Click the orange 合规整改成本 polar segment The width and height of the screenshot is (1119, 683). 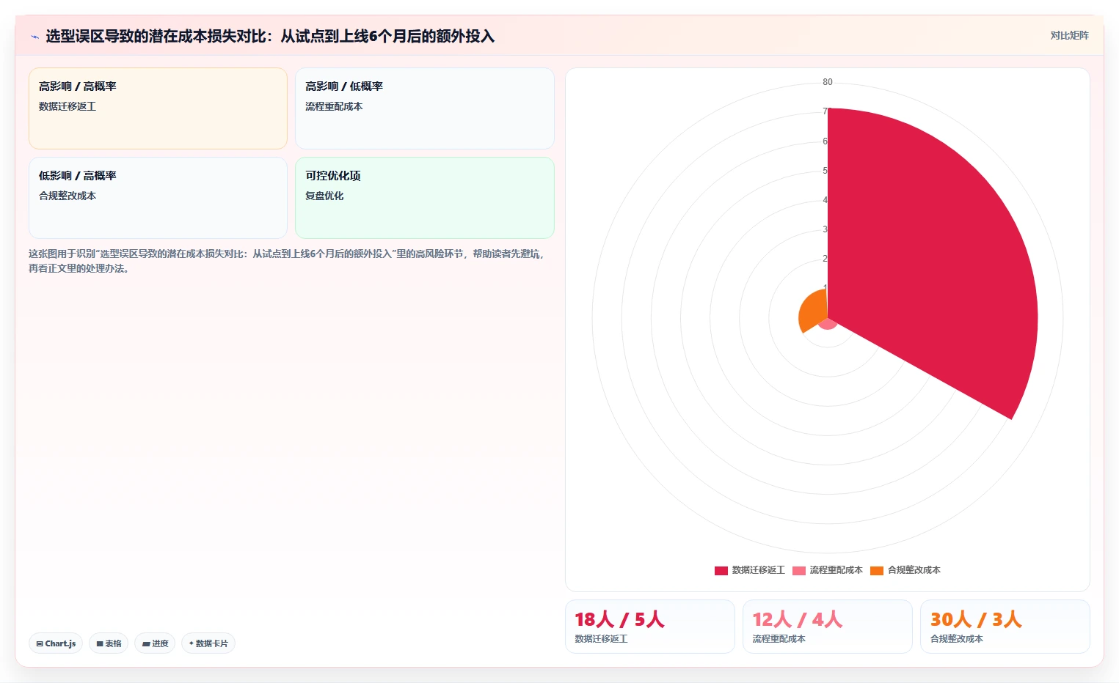pyautogui.click(x=813, y=311)
